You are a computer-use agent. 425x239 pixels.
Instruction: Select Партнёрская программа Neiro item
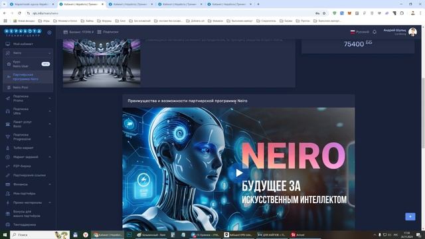coord(28,77)
